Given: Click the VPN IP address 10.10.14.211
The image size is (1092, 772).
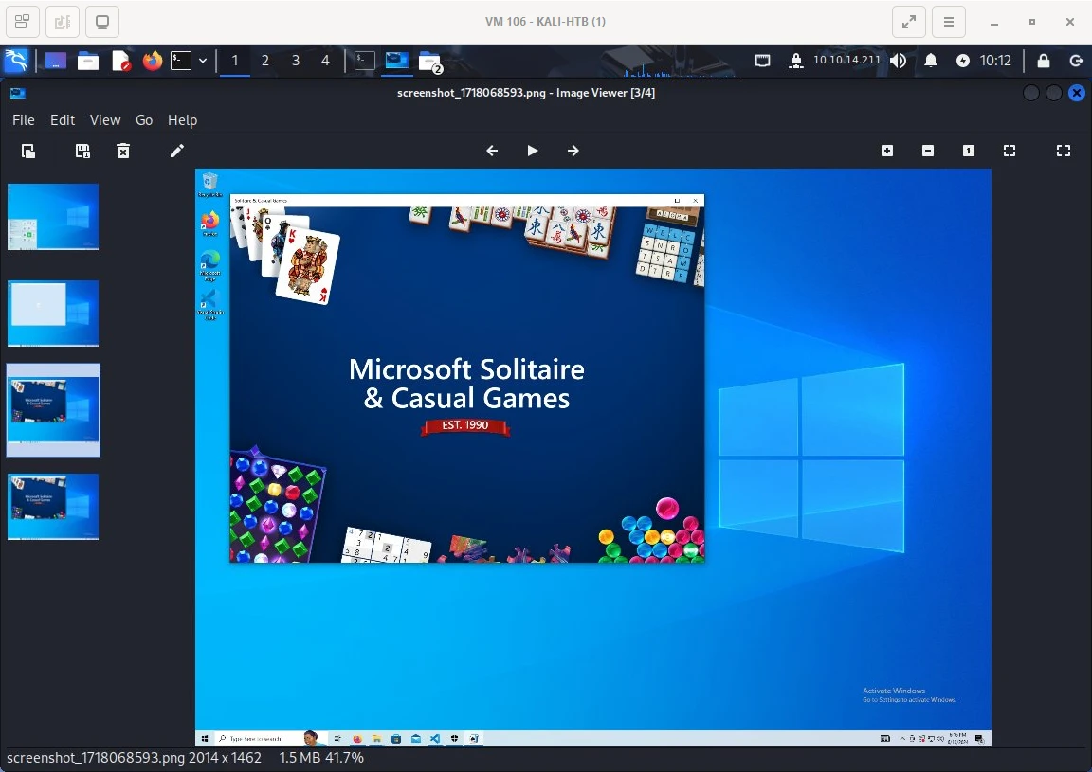Looking at the screenshot, I should [x=846, y=60].
